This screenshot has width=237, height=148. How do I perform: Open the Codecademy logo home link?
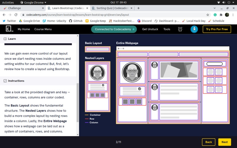(x=9, y=29)
